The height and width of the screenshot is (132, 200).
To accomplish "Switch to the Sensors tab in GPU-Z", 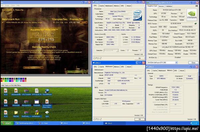I will point(161,6).
